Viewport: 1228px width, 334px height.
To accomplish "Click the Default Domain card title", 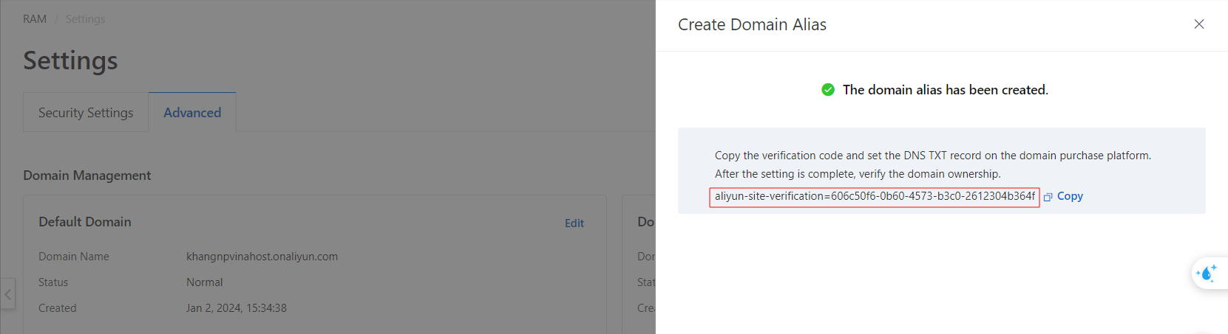I will (x=84, y=222).
